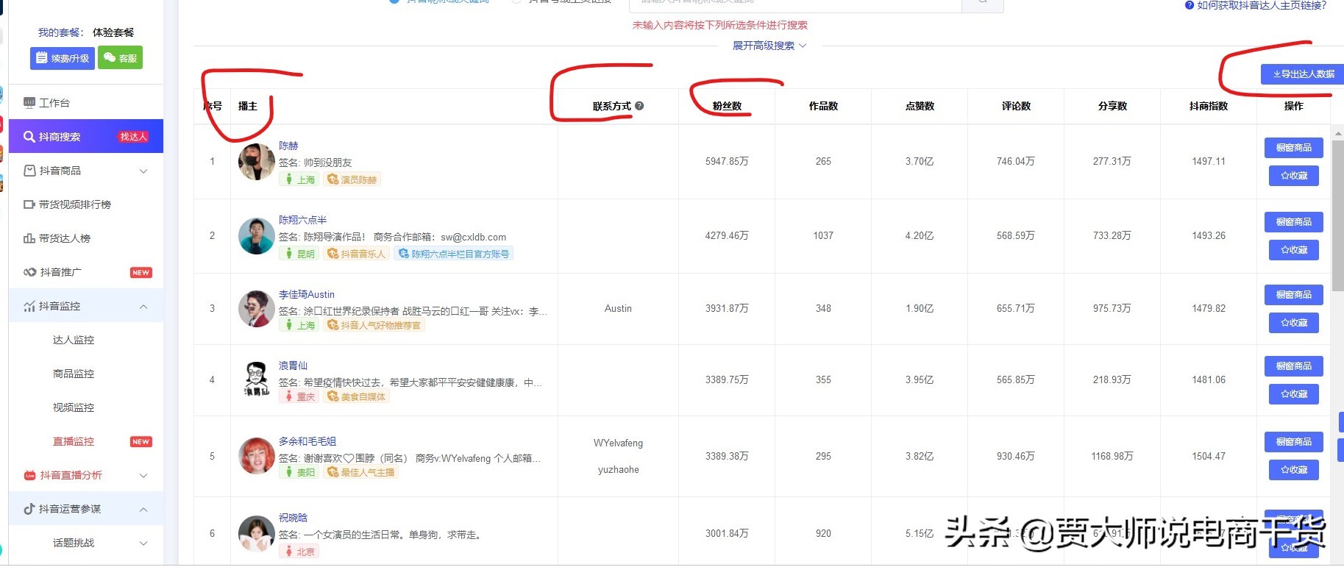
Task: Click the bar chart icon beside 带货达人榜
Action: pyautogui.click(x=29, y=238)
